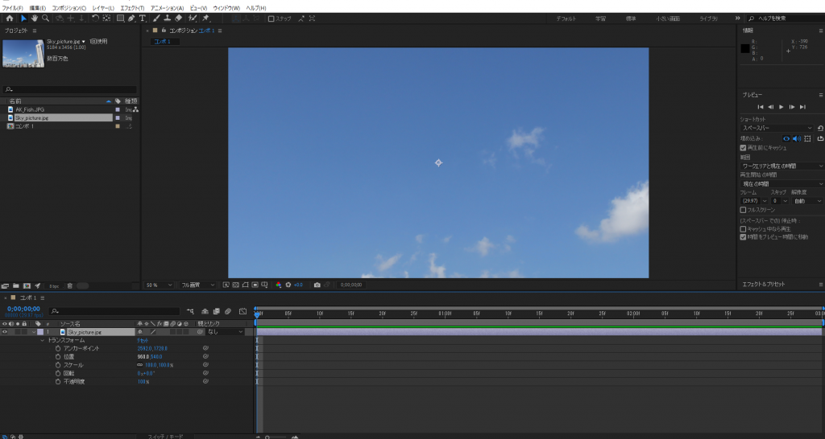Select the Puppet Pin tool

point(206,18)
